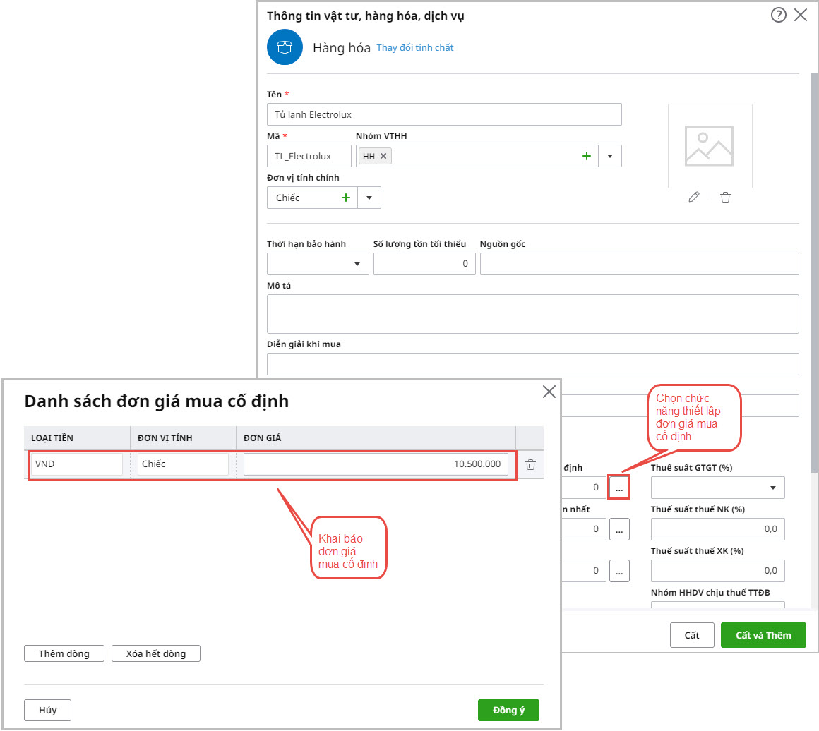Delete the product image with trash icon
819x731 pixels.
[x=725, y=198]
